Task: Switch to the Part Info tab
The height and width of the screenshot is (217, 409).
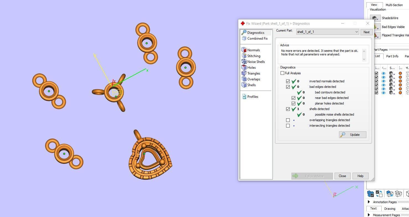Action: click(x=392, y=56)
